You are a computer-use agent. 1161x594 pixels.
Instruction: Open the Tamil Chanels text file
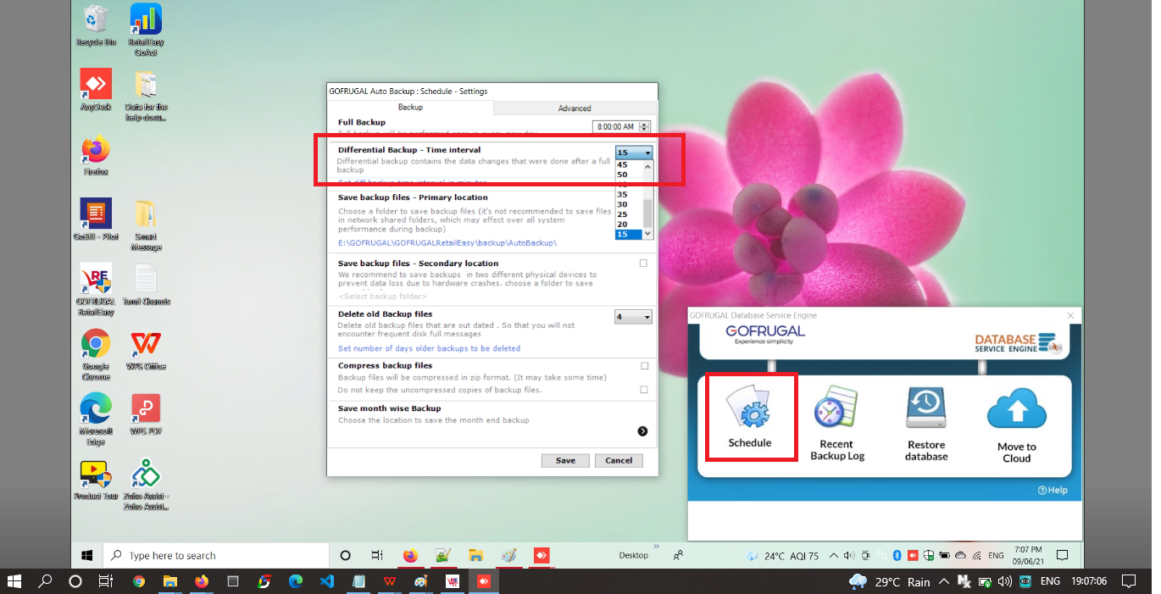coord(146,285)
